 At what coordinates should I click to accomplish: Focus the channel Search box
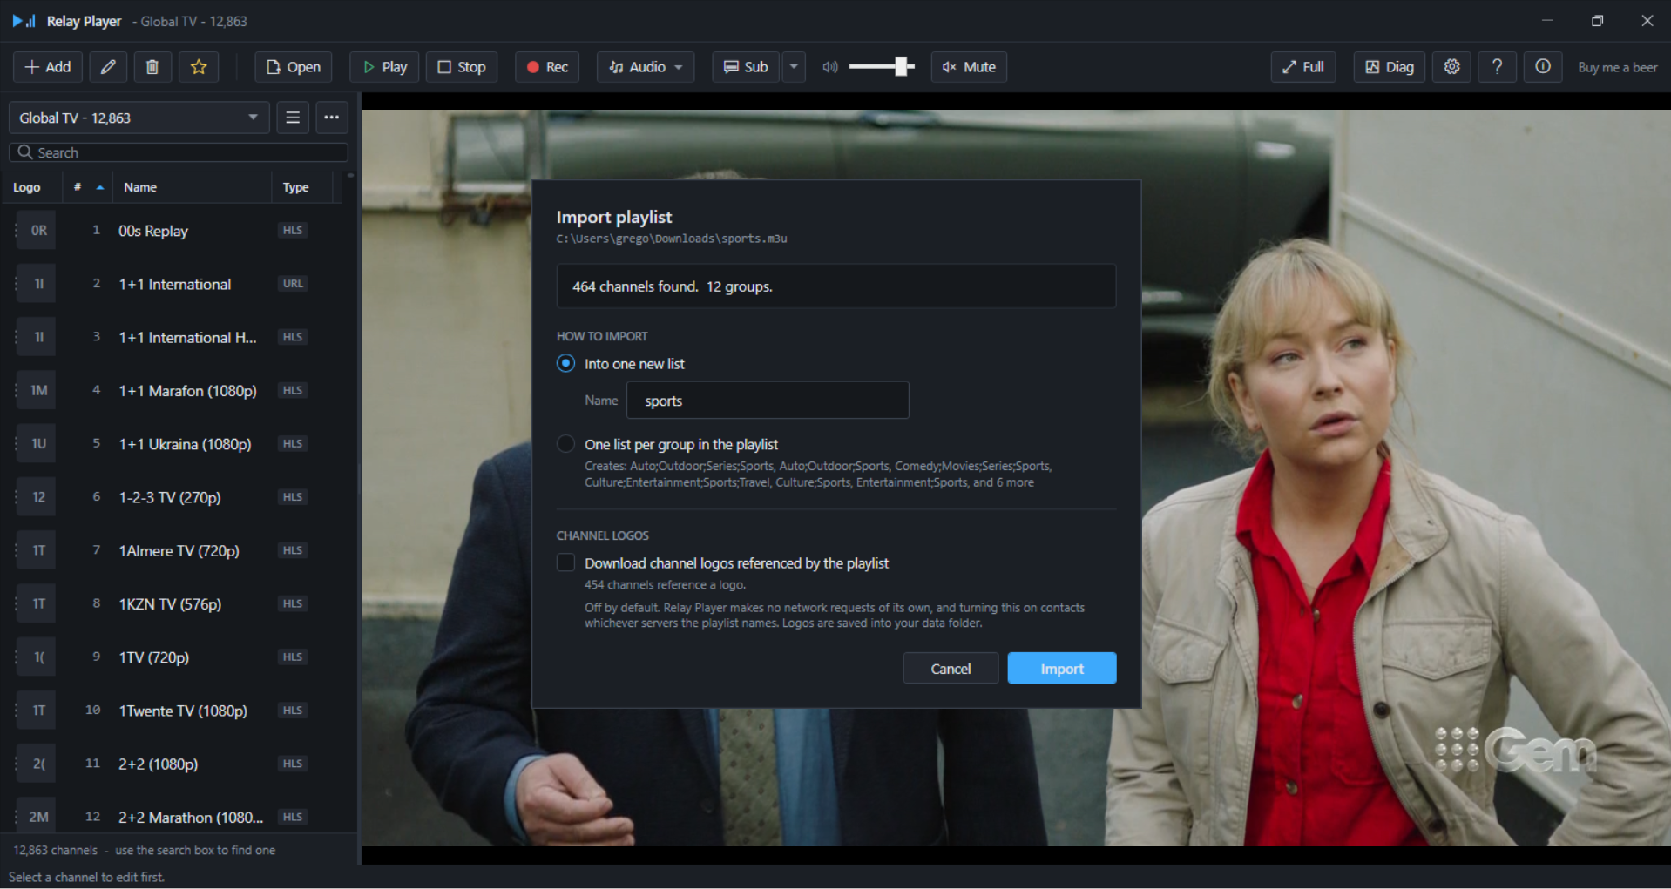coord(179,152)
